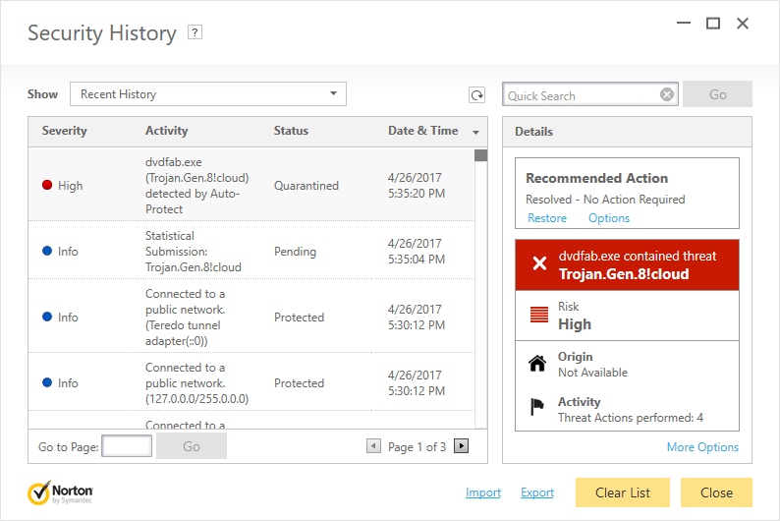The image size is (780, 521).
Task: Click the red X threat icon
Action: click(538, 264)
